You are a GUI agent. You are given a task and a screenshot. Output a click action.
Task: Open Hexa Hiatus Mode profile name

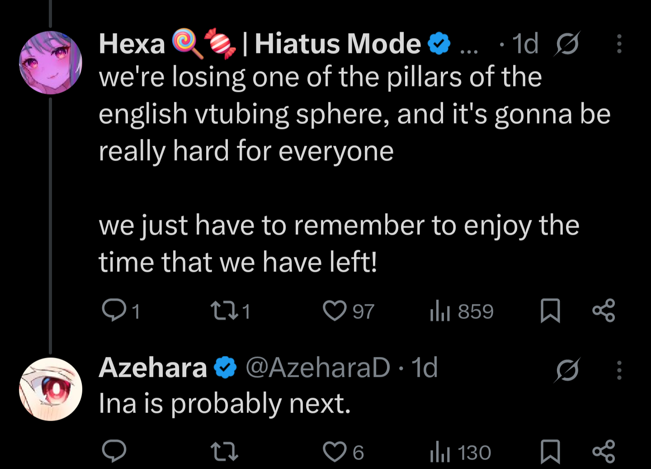click(274, 44)
